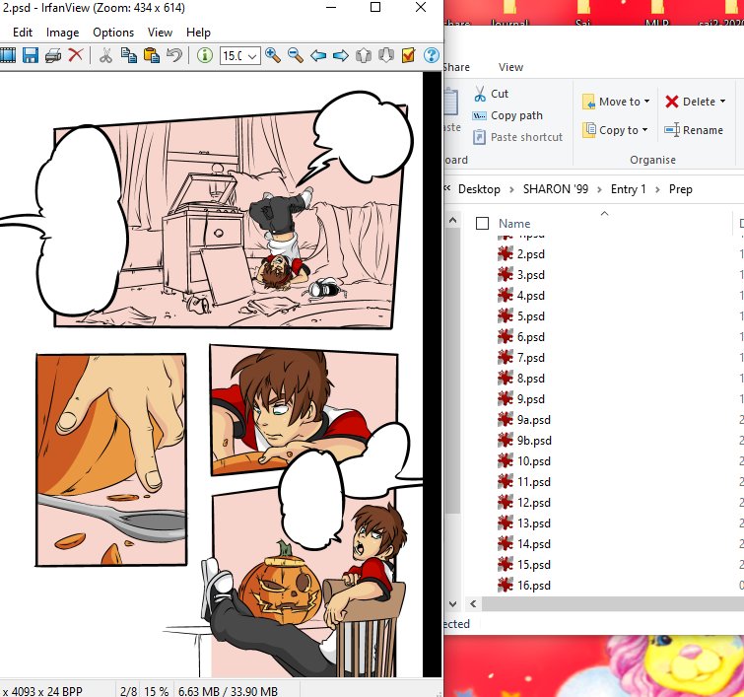Screen dimensions: 744x697
Task: Select the 9.psd file in Explorer
Action: coord(521,399)
